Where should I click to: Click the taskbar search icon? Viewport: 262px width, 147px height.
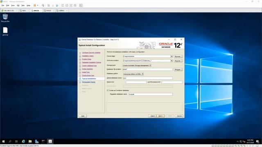(x=10, y=142)
